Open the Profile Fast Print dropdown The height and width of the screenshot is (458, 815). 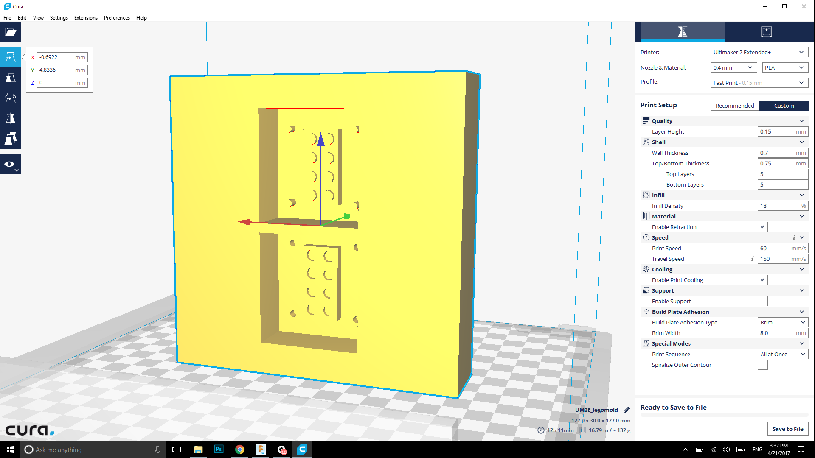pos(759,83)
